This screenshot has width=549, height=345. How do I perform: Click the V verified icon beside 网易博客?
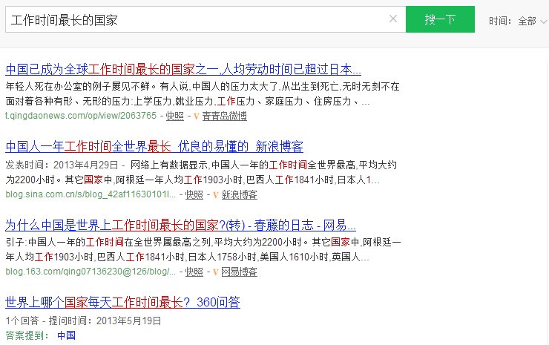coord(216,272)
